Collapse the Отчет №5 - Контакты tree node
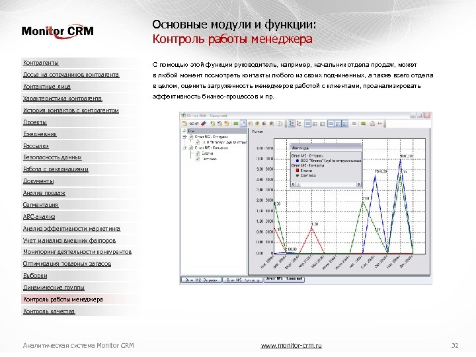The height and width of the screenshot is (357, 476). point(184,148)
